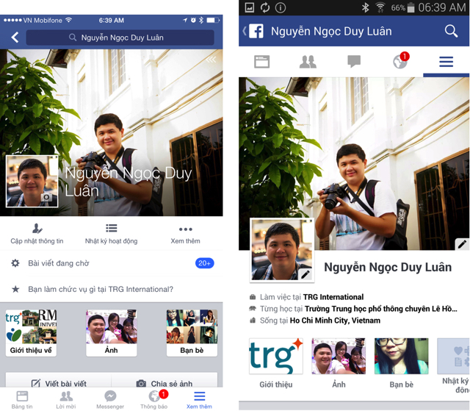Open Bài viết đang chờ row

click(111, 263)
